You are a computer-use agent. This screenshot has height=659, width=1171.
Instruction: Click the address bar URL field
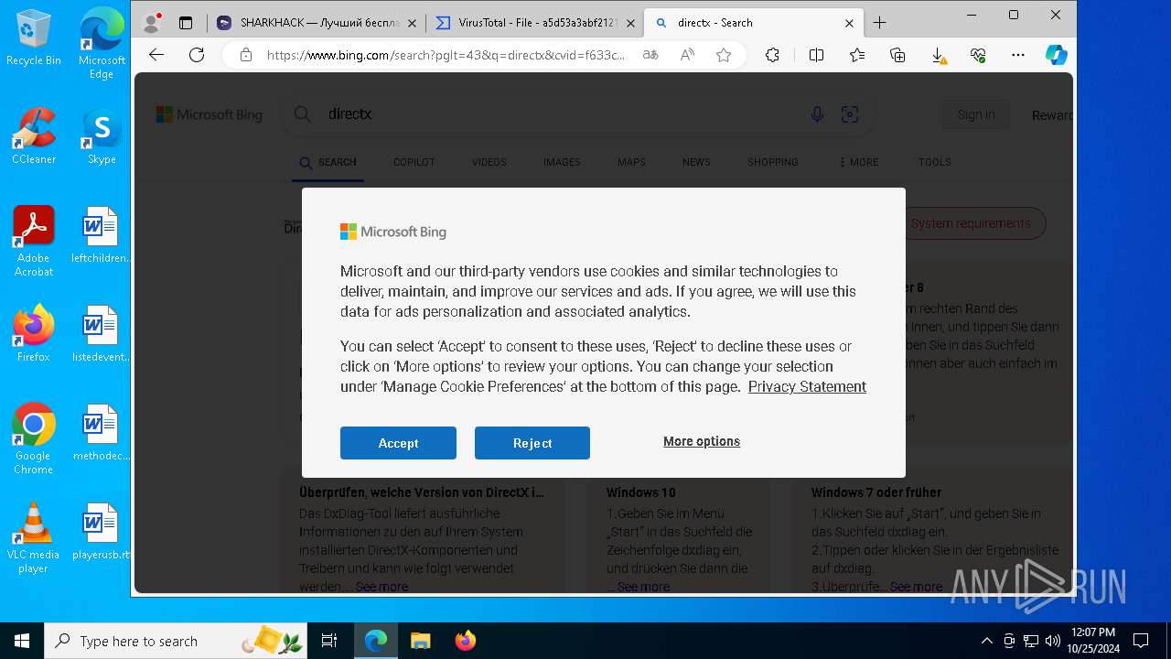(x=446, y=55)
